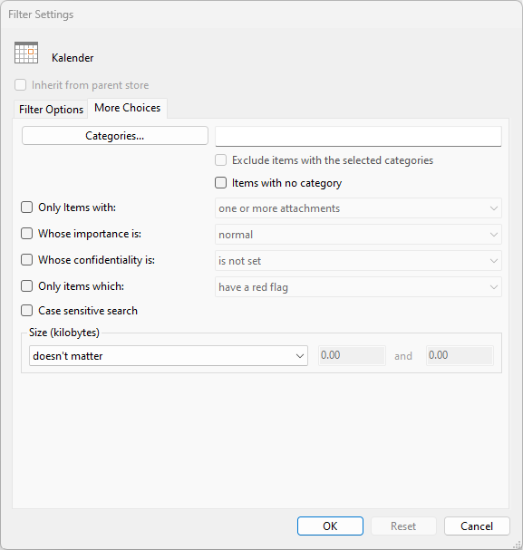Check 'Whose importance is:' option
Screen dimensions: 523x550
tap(26, 234)
